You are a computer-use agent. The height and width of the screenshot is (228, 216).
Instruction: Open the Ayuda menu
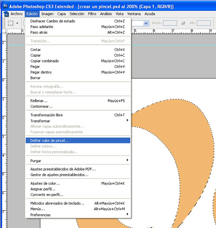(x=149, y=14)
